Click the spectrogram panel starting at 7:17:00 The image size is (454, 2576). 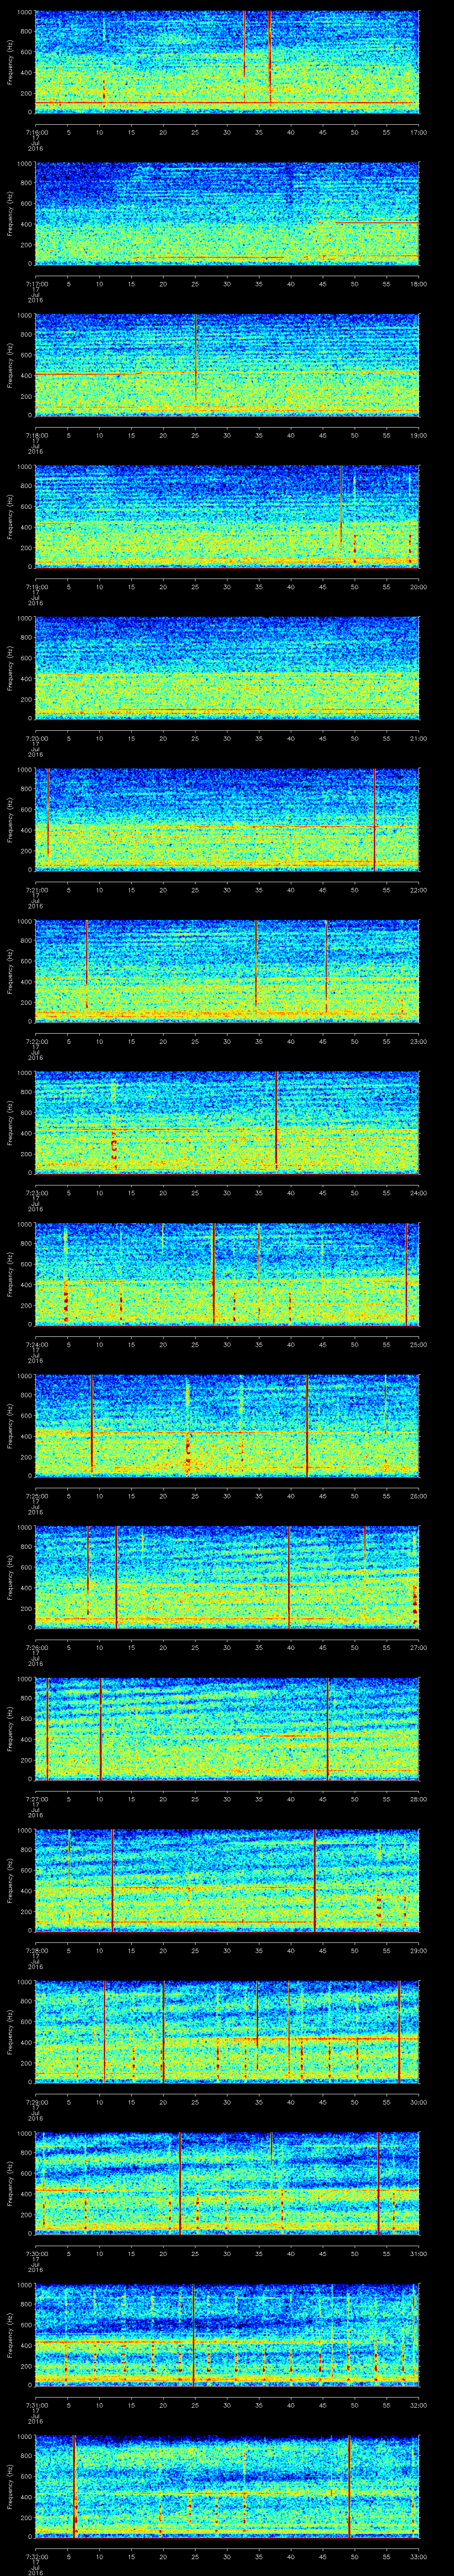227,213
